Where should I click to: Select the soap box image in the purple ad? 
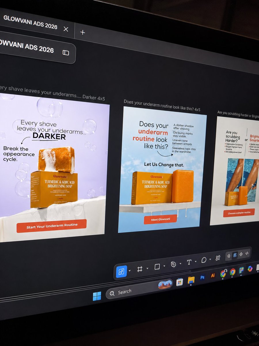(54, 189)
